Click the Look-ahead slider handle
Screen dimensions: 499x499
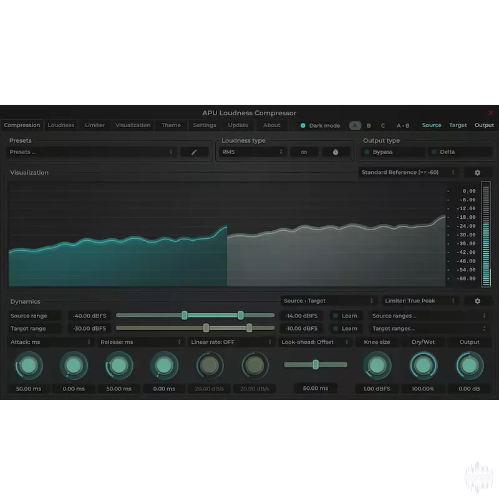tap(316, 365)
